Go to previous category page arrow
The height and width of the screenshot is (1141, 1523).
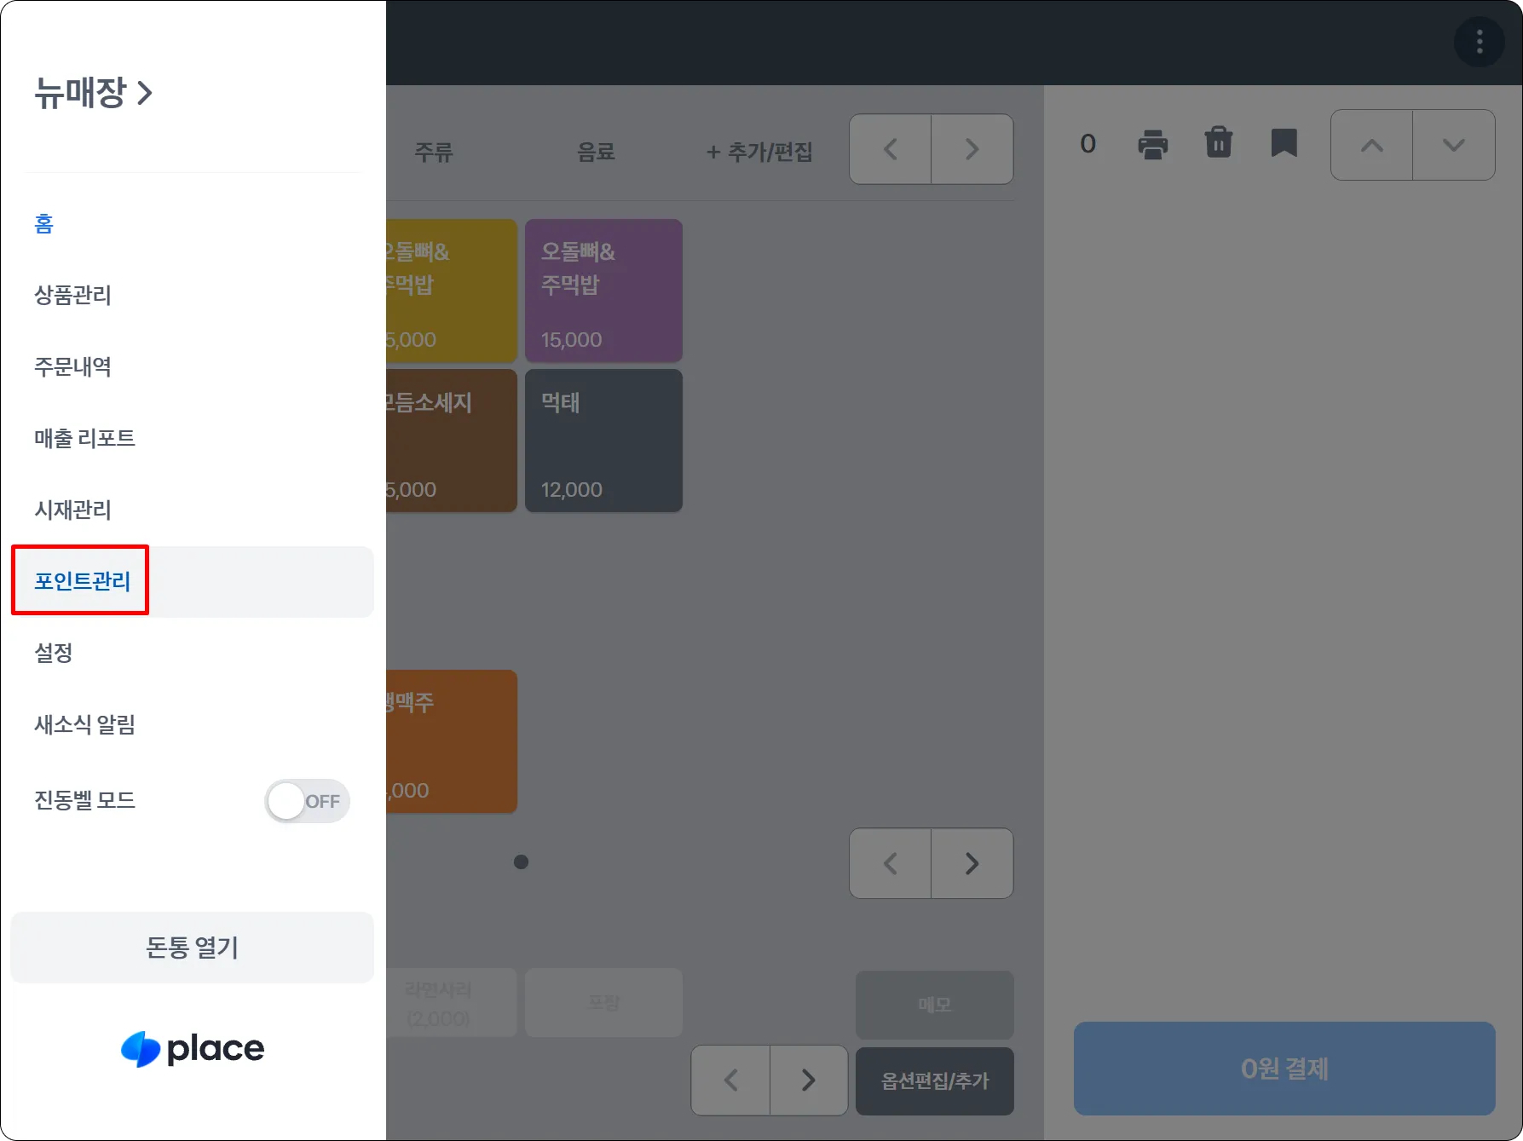pyautogui.click(x=891, y=149)
